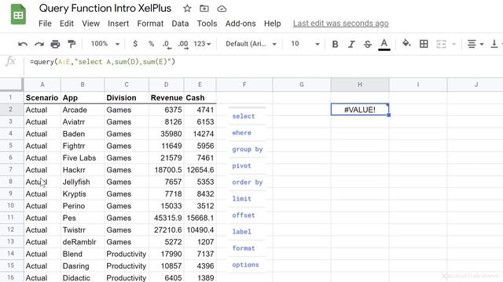Open the File menu
503x282 pixels.
click(45, 23)
